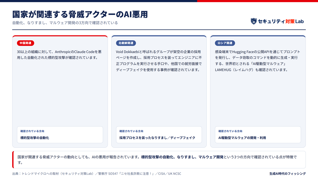Click the 生成AI時代のフィッシング footer text

[288, 174]
